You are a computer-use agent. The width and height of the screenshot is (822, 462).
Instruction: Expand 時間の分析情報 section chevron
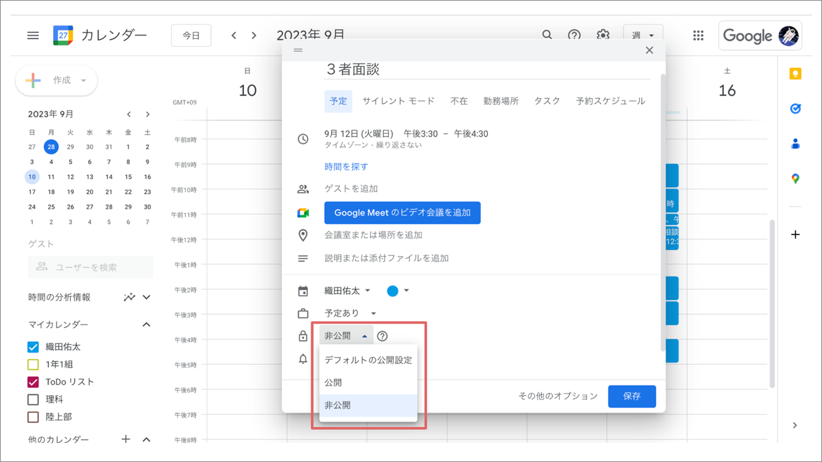147,297
